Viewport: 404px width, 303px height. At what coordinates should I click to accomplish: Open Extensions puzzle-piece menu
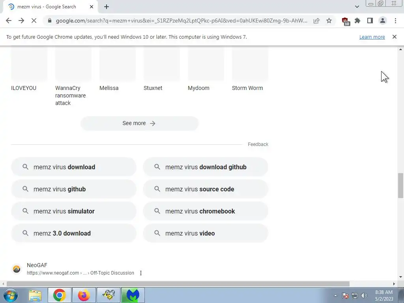pyautogui.click(x=357, y=21)
